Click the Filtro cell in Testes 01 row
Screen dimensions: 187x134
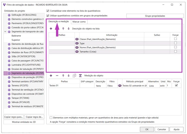tap(112, 86)
